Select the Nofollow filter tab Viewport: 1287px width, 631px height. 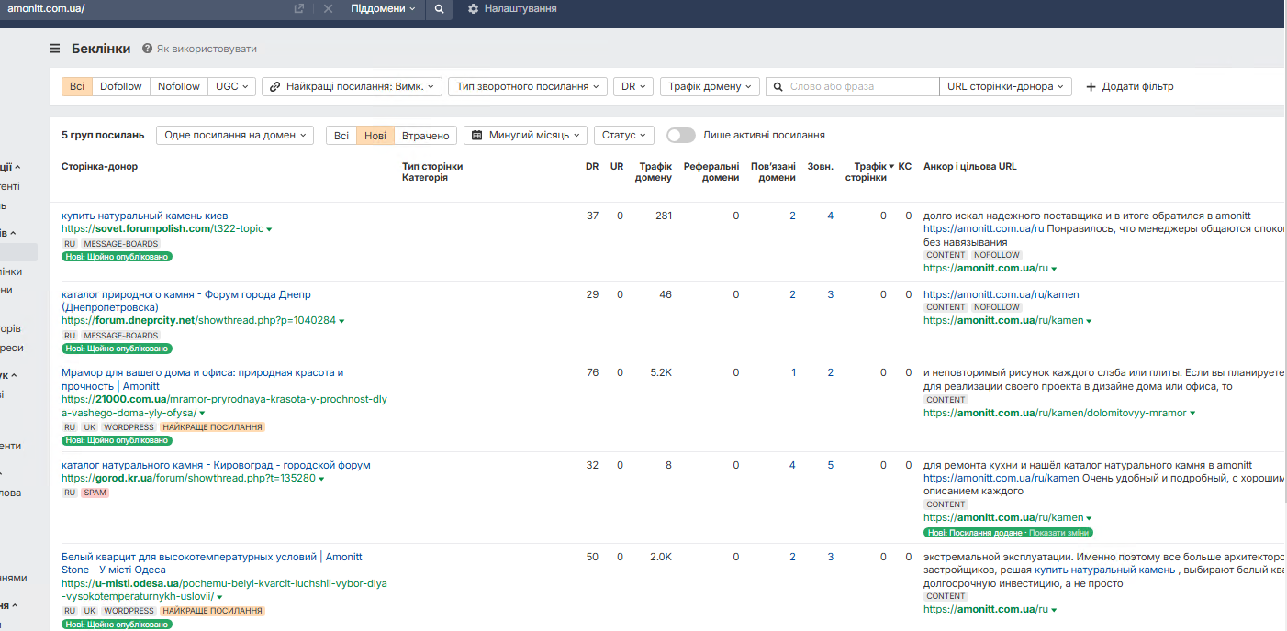pyautogui.click(x=179, y=86)
